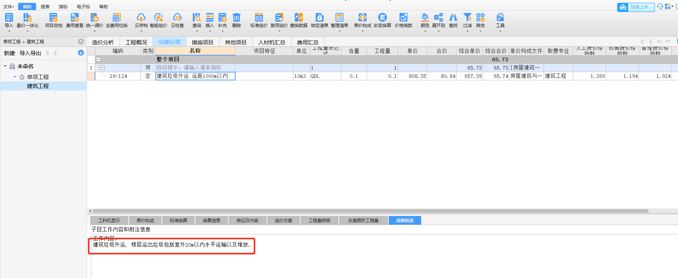Click the name field 建筑垃圾外运 运距1000m以内
The image size is (678, 278).
pyautogui.click(x=195, y=76)
